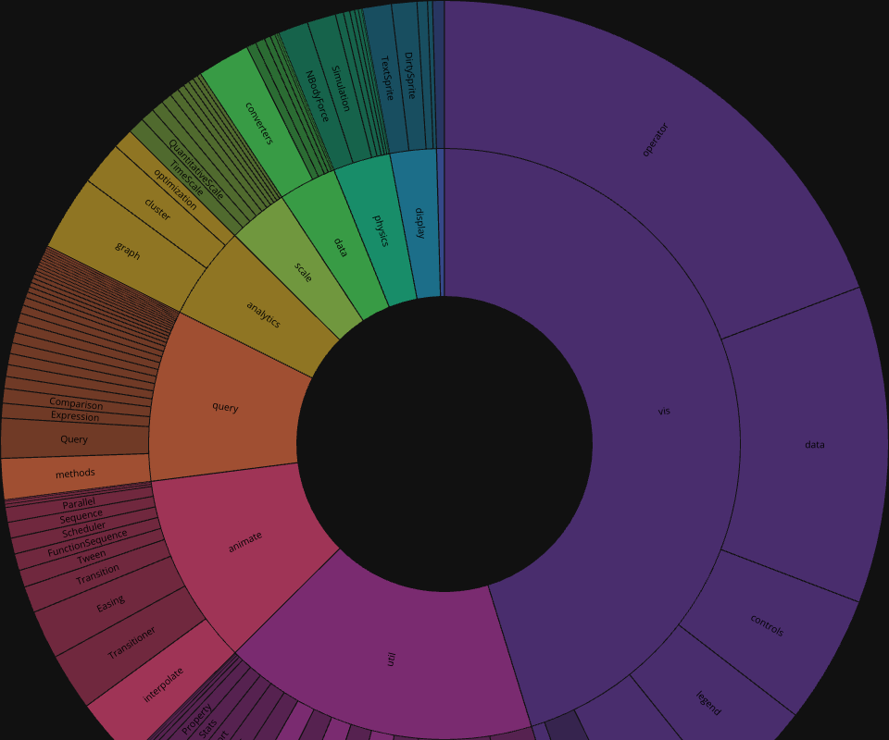Pick the Easing segment
Image resolution: width=889 pixels, height=740 pixels.
pyautogui.click(x=110, y=603)
